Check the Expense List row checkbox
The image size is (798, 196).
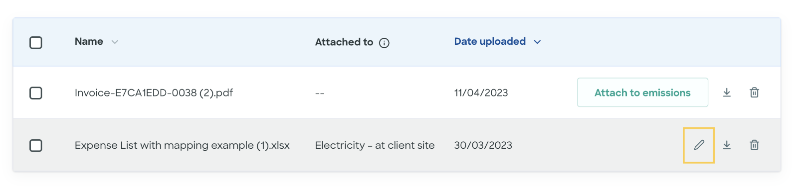pyautogui.click(x=36, y=145)
